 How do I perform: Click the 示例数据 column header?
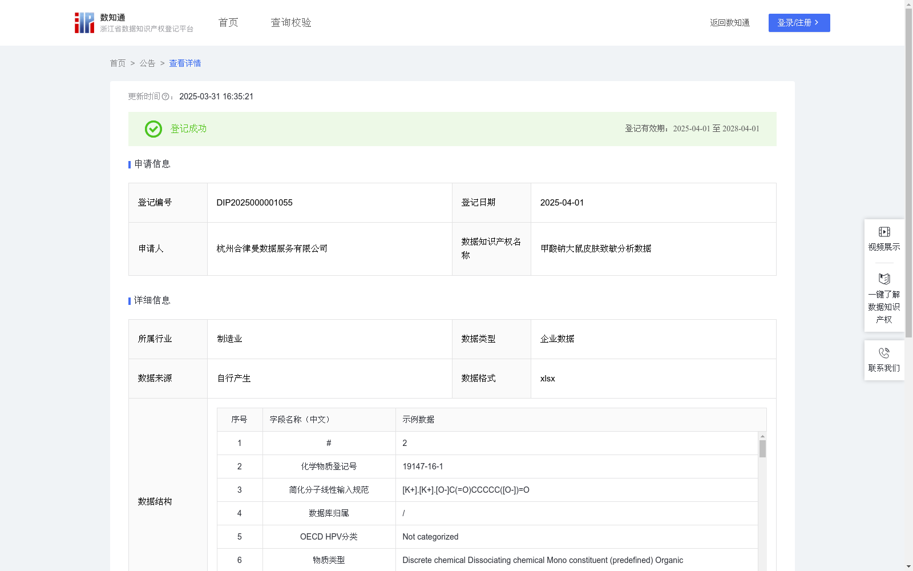(581, 420)
